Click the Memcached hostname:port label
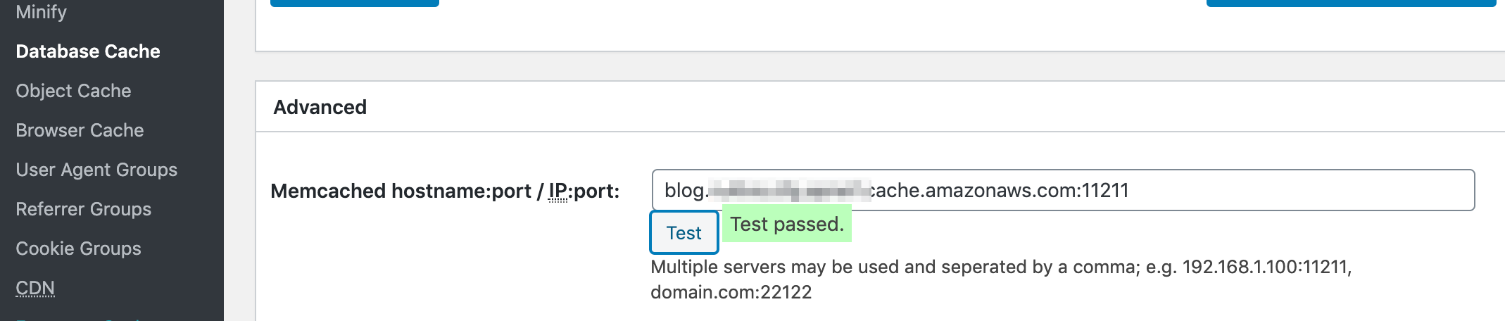 (445, 191)
